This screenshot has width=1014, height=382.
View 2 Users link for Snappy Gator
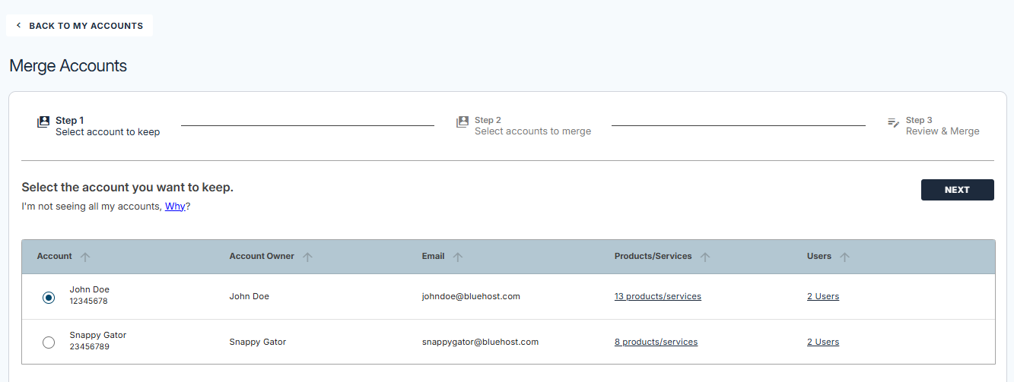(823, 342)
